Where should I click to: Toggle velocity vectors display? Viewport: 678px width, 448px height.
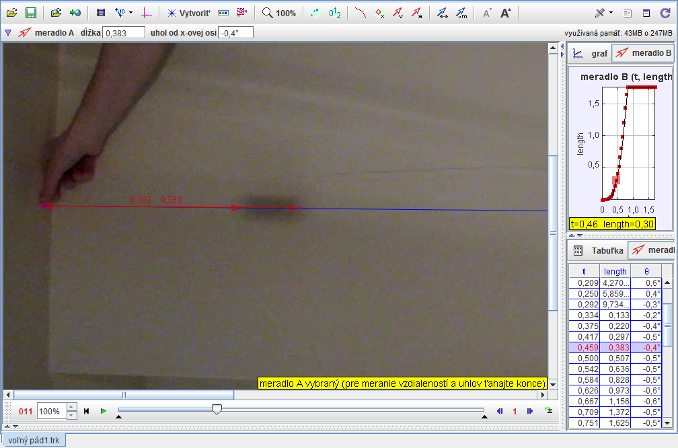coord(398,13)
